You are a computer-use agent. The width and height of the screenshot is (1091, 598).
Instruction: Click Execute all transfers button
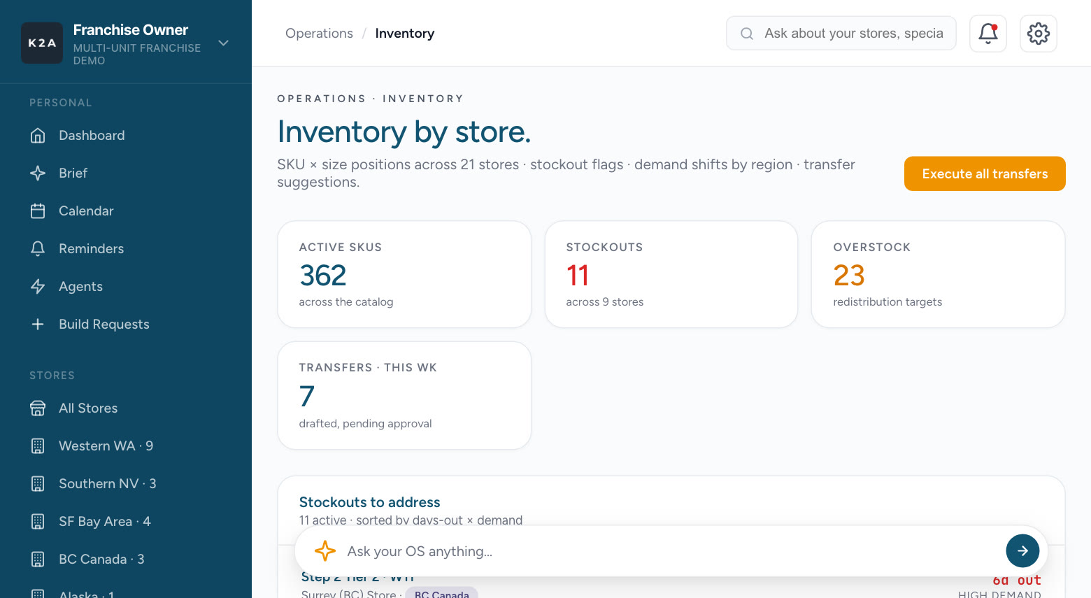tap(985, 173)
